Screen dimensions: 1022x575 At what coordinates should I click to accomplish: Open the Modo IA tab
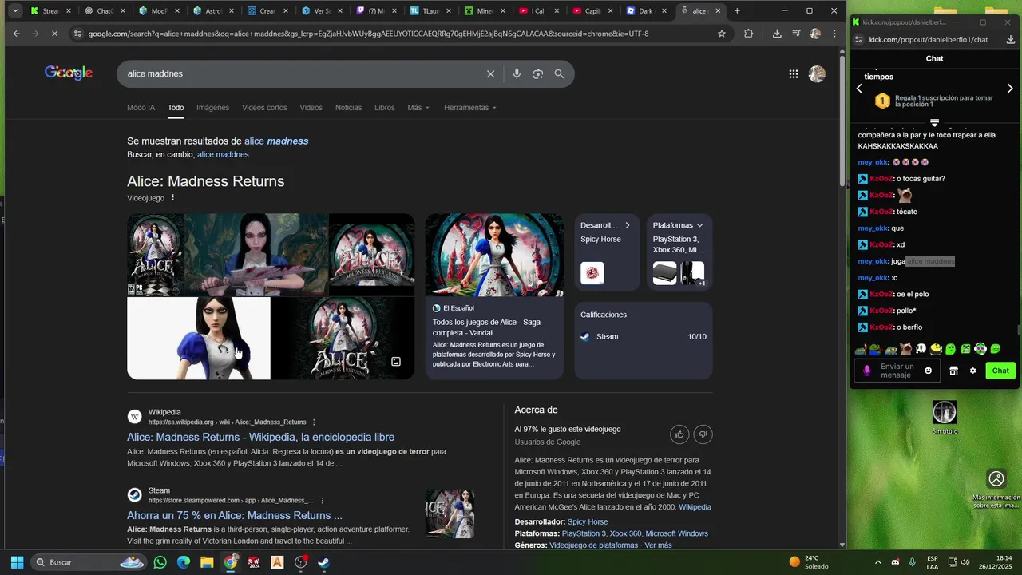coord(141,108)
